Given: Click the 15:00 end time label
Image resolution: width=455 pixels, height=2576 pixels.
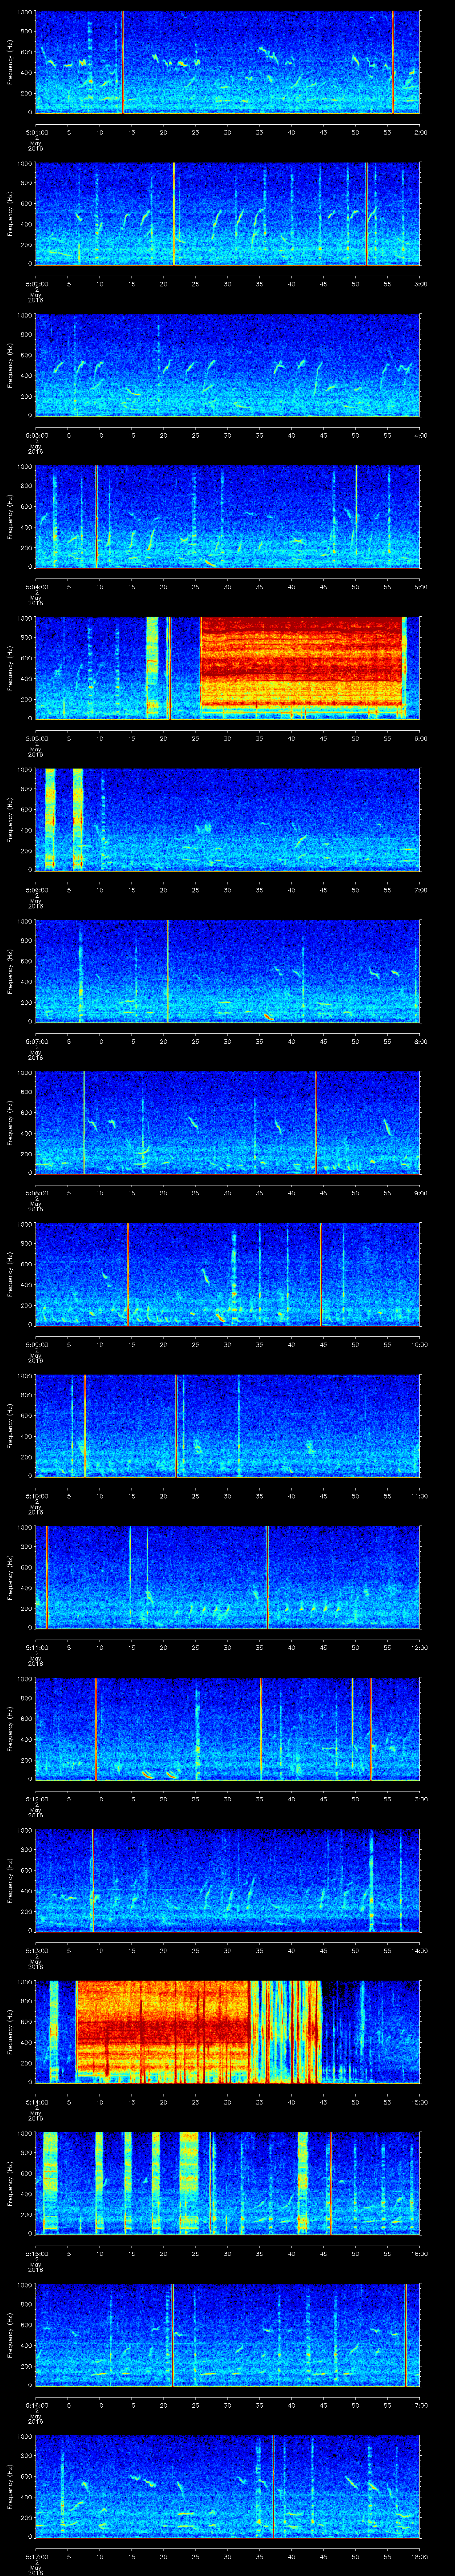Looking at the screenshot, I should click(x=419, y=2102).
